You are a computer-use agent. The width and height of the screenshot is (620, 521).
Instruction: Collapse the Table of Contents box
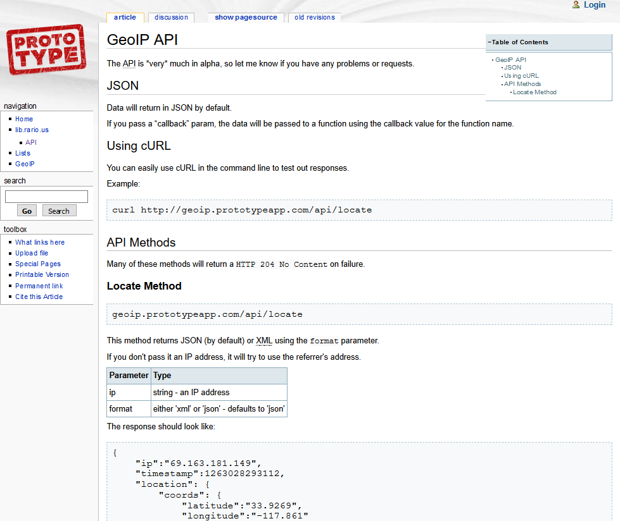(x=490, y=42)
